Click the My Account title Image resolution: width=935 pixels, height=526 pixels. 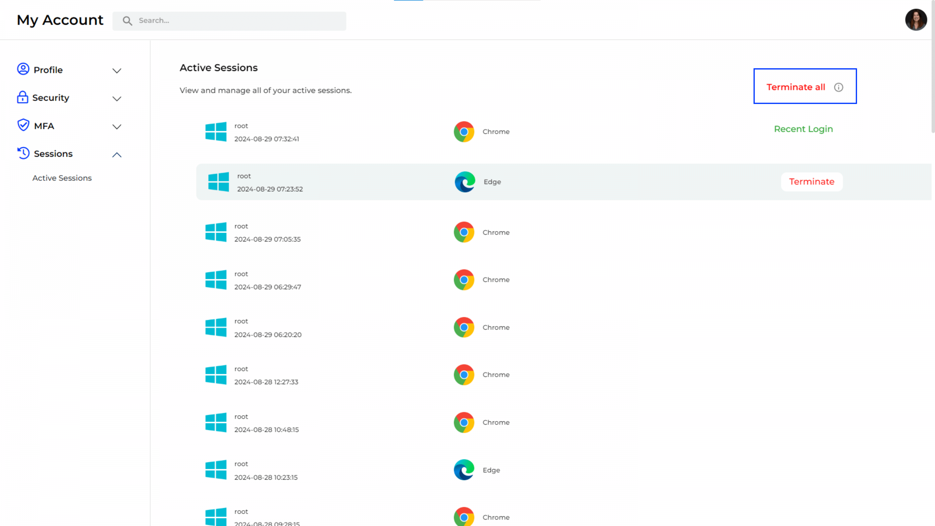(x=60, y=20)
